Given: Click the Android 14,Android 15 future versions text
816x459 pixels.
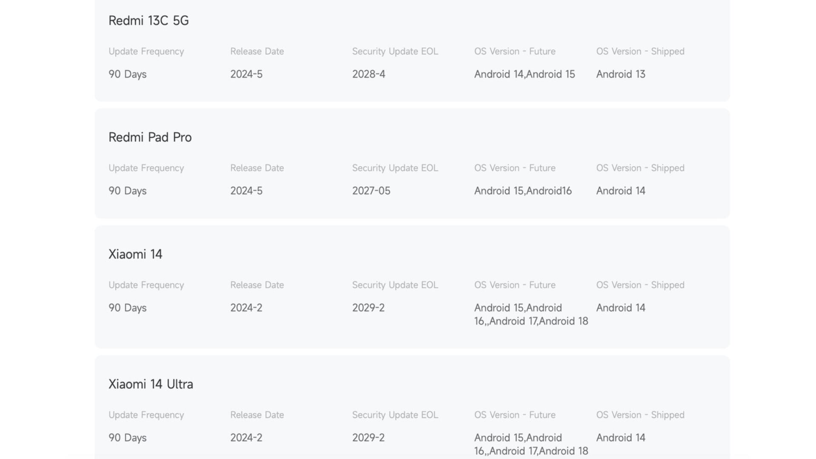Looking at the screenshot, I should pos(524,74).
